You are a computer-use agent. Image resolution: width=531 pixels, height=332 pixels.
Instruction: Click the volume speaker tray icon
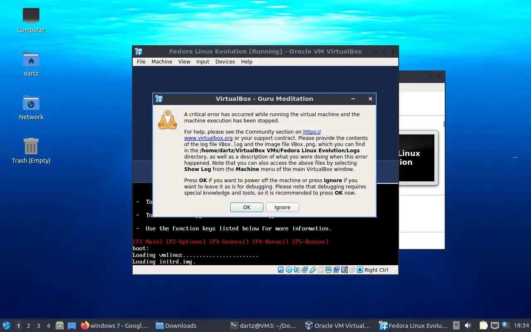tap(468, 326)
